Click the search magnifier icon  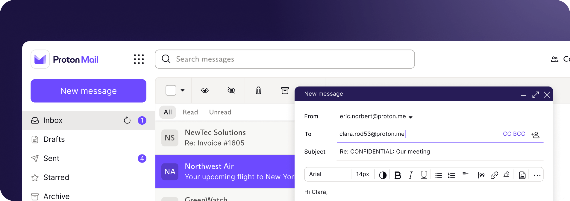(166, 59)
